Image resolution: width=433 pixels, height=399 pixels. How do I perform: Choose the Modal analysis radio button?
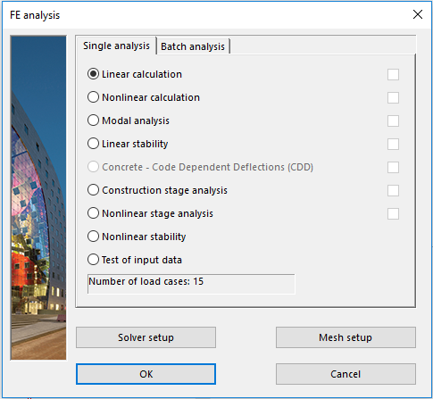point(93,121)
